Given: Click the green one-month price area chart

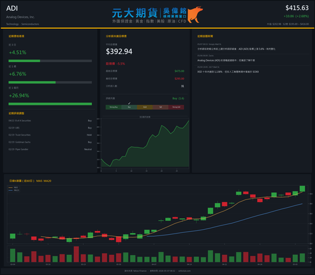Looking at the screenshot, I should (145, 144).
